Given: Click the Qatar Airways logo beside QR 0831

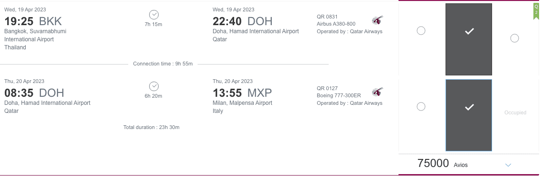Looking at the screenshot, I should [378, 20].
